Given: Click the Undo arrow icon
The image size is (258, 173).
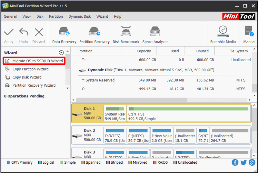Looking at the screenshot, I should tap(24, 32).
